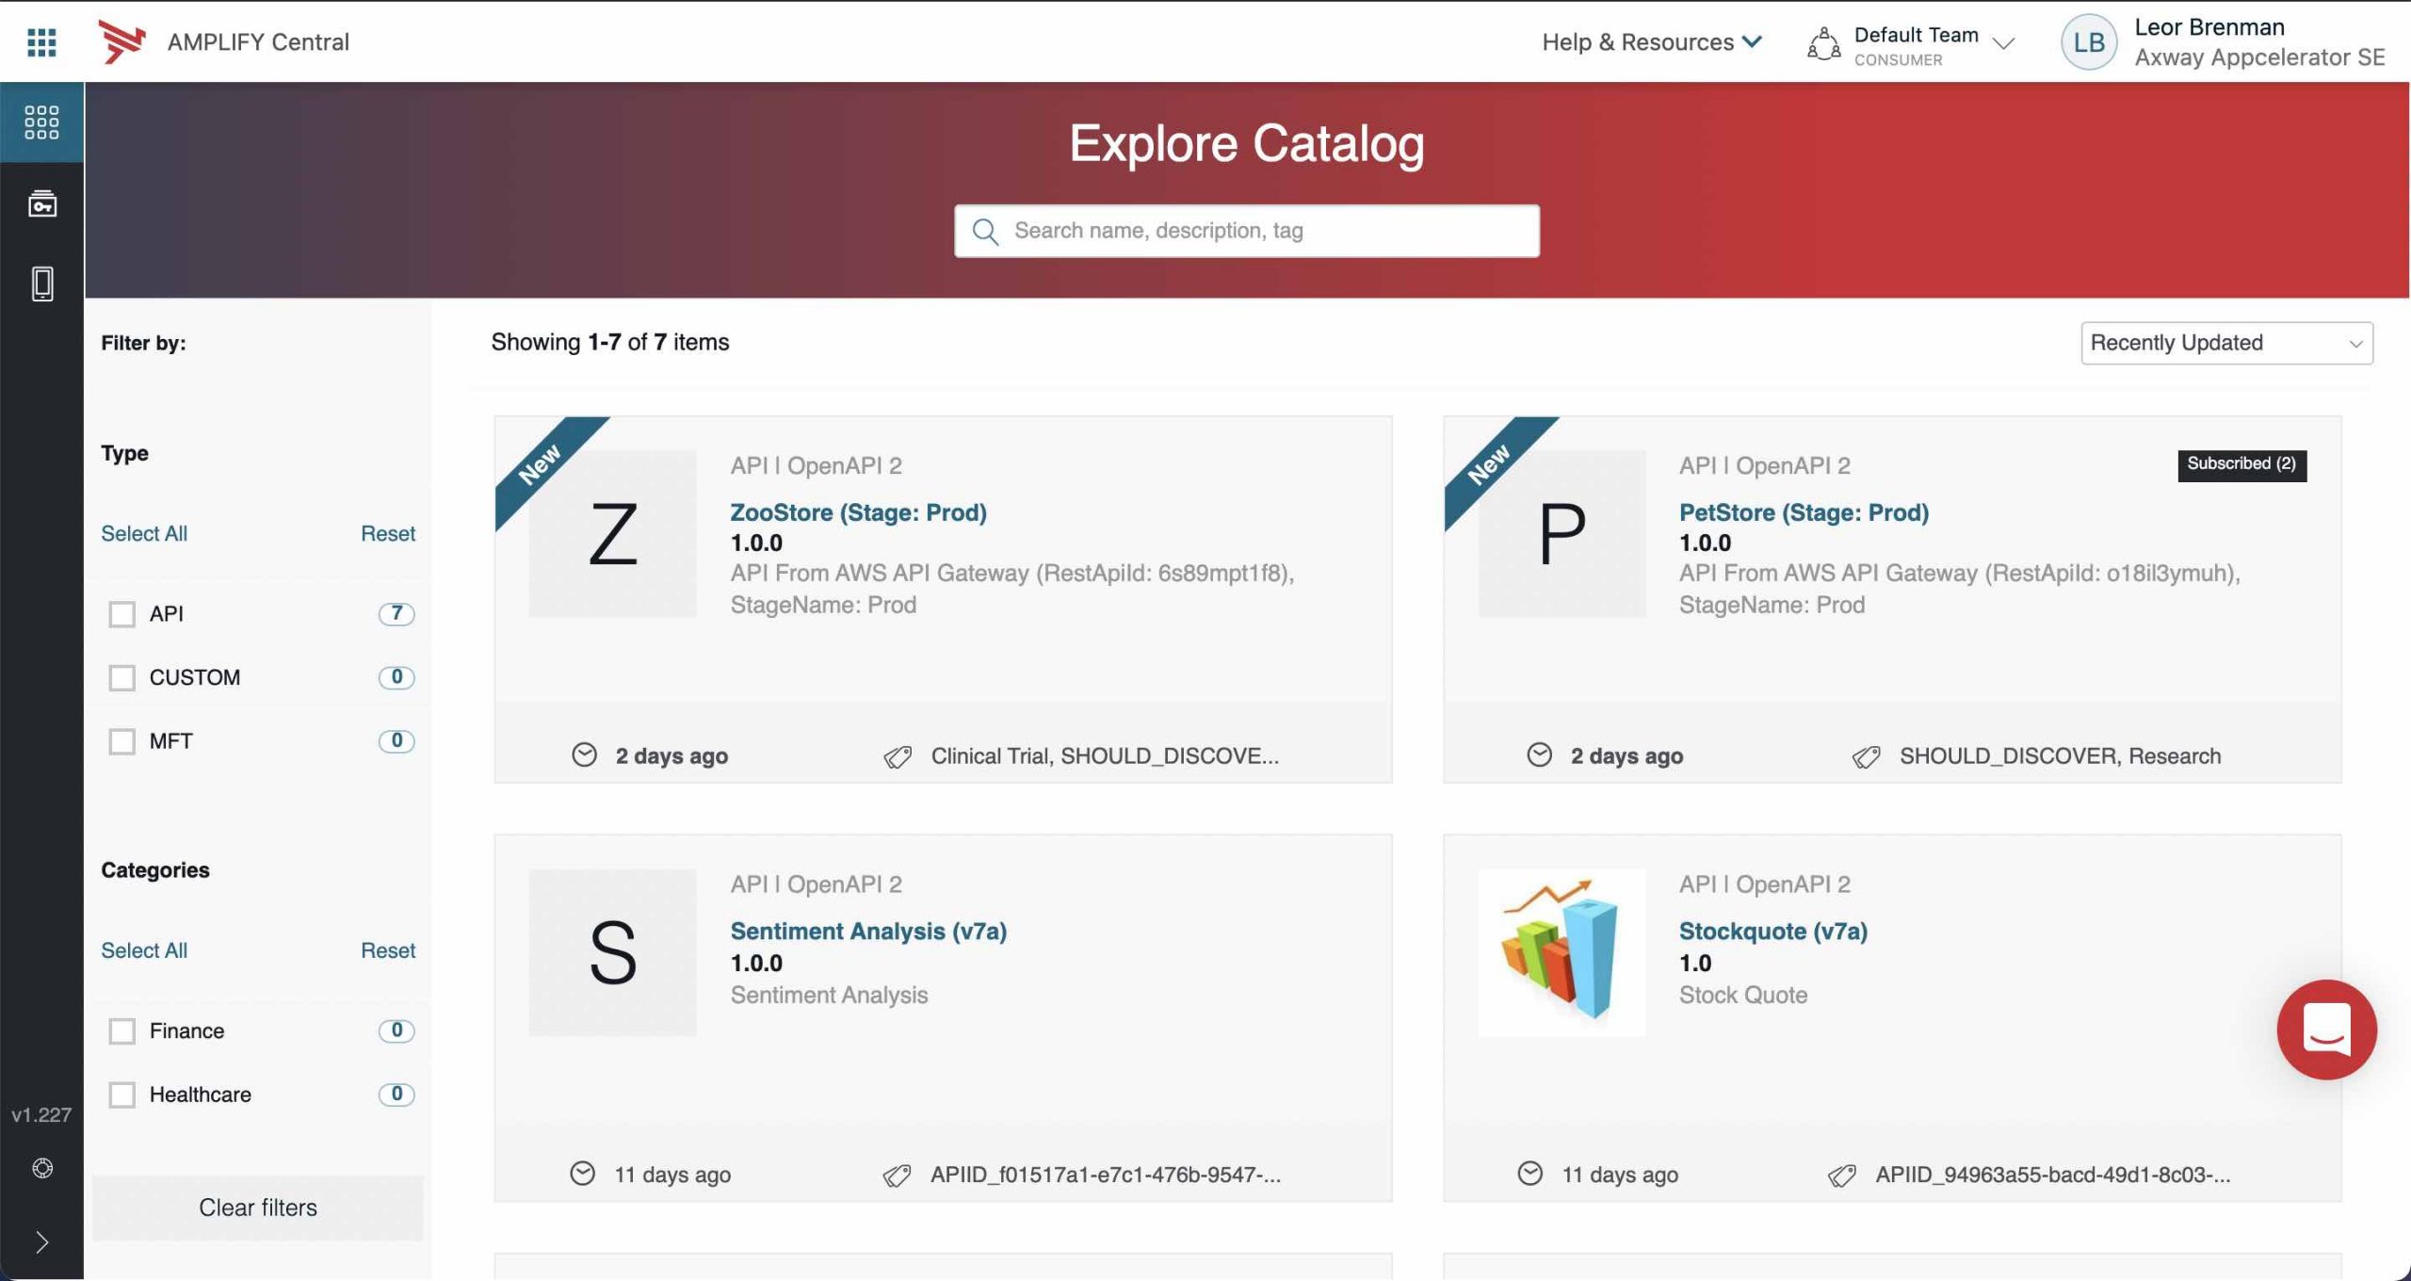
Task: Open Stockquote (v7a) link
Action: (1772, 931)
